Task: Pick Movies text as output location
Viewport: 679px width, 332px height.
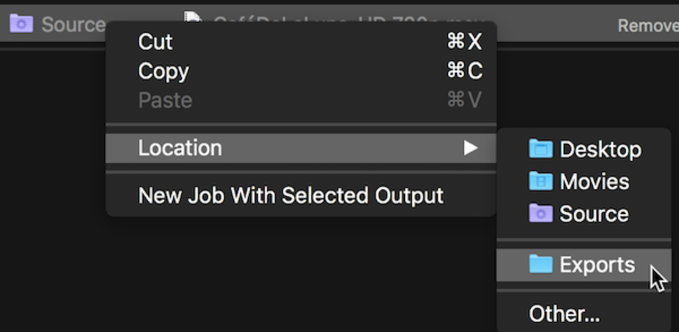Action: 594,182
